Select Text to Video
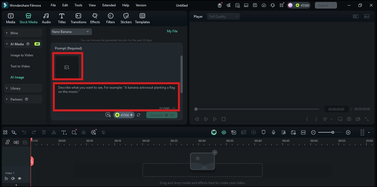This screenshot has height=187, width=377. pos(20,66)
